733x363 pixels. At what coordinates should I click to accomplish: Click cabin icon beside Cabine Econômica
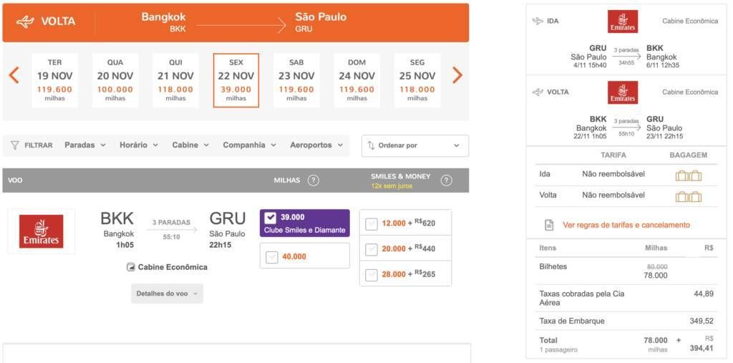coord(131,267)
